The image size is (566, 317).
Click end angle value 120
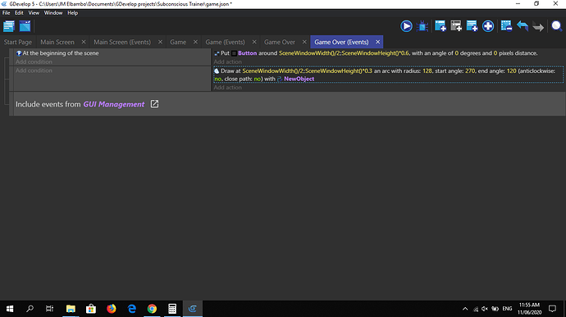[512, 71]
